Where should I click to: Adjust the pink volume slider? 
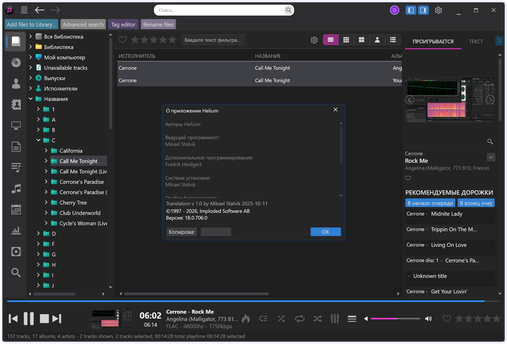pos(395,319)
